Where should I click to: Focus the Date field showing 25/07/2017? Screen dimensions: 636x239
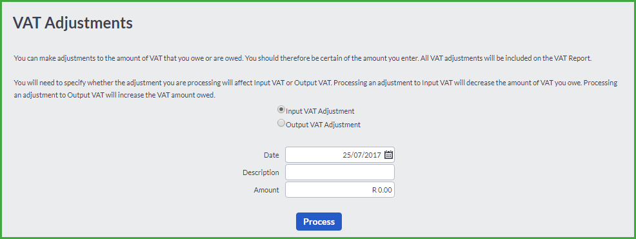[x=340, y=155]
